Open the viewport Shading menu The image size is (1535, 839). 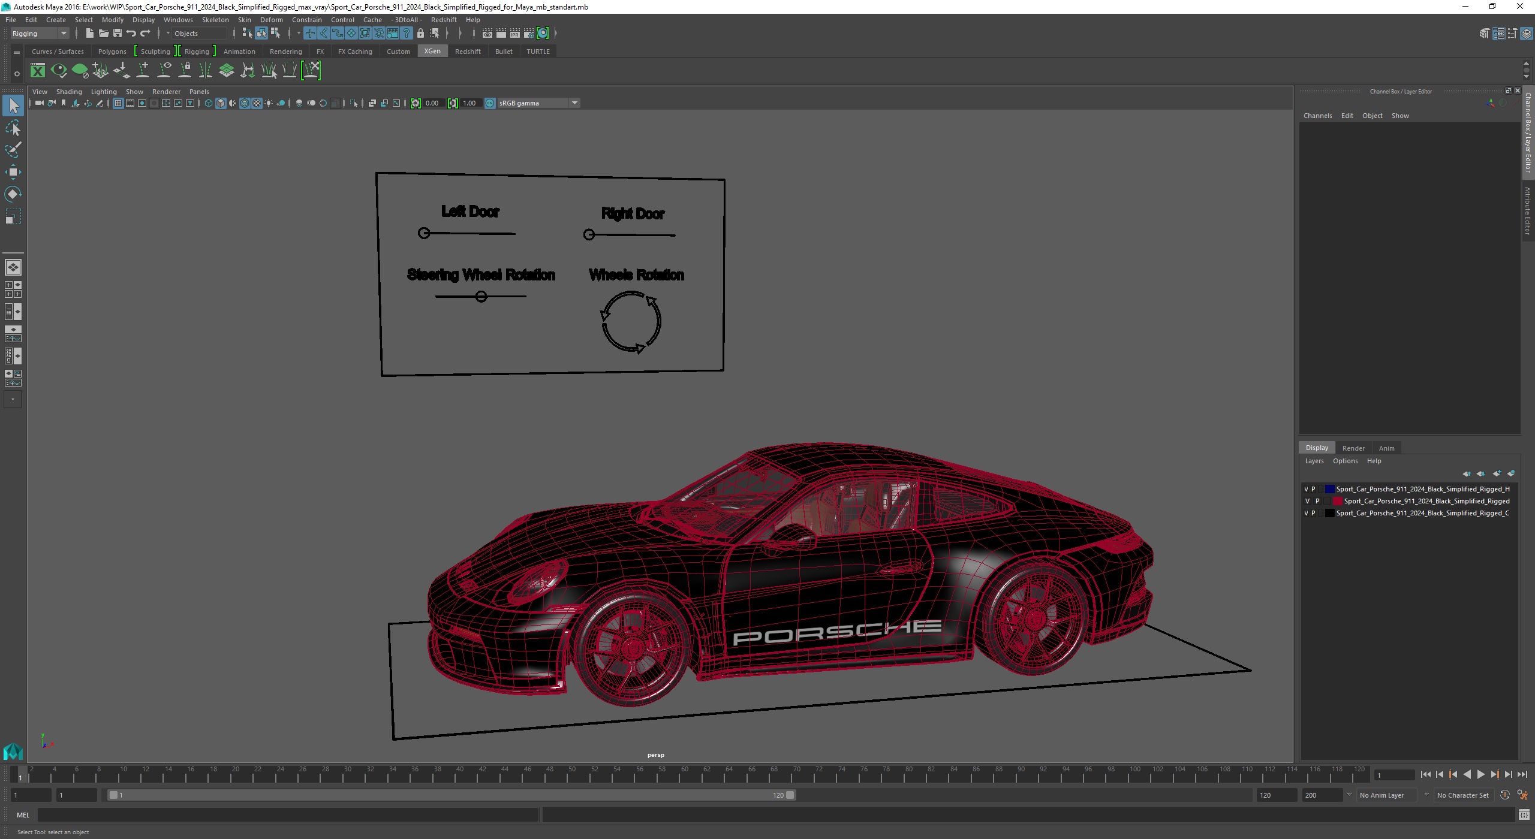point(69,92)
